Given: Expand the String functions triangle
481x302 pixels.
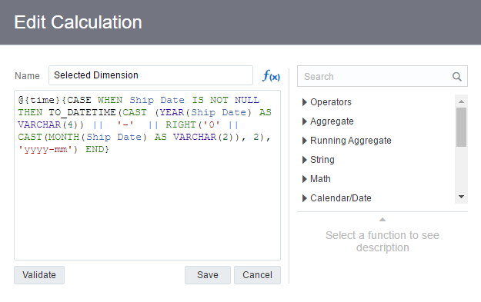Looking at the screenshot, I should [x=304, y=160].
